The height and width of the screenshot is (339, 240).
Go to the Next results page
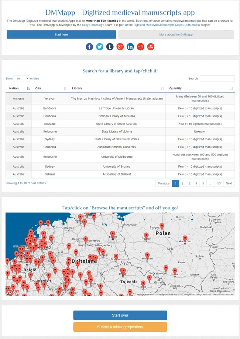click(x=229, y=183)
